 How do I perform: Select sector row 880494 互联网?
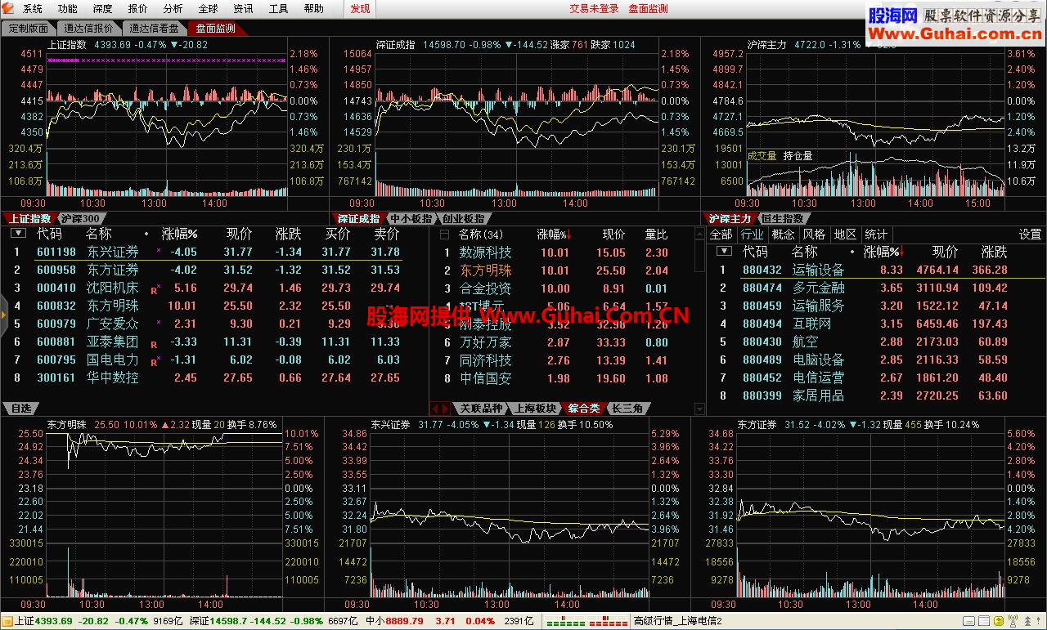click(875, 324)
